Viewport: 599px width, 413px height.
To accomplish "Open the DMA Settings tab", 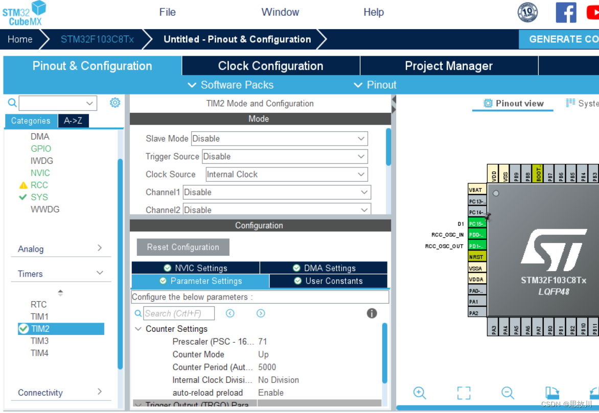I will [324, 268].
